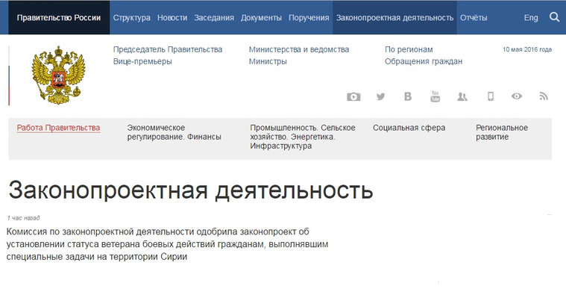Screen dimensions: 566x292
Task: Open the Структура menu item
Action: coord(132,18)
